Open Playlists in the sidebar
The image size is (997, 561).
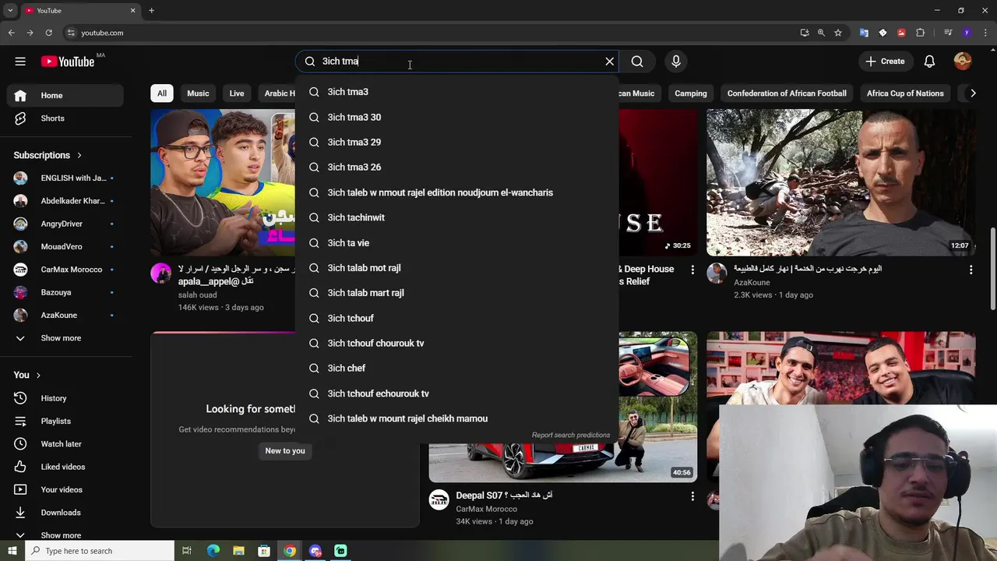(x=65, y=421)
